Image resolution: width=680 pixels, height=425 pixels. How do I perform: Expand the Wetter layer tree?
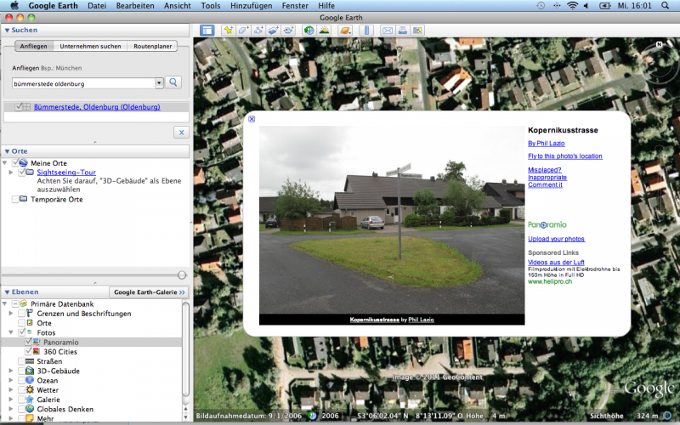click(x=9, y=390)
